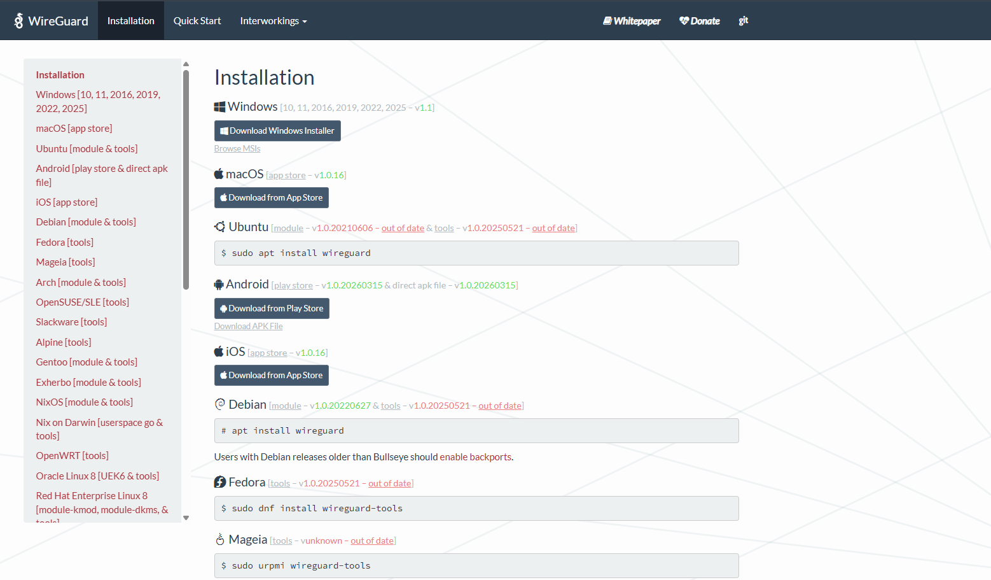
Task: Jump to Alpine [tools] in sidebar
Action: click(x=64, y=343)
